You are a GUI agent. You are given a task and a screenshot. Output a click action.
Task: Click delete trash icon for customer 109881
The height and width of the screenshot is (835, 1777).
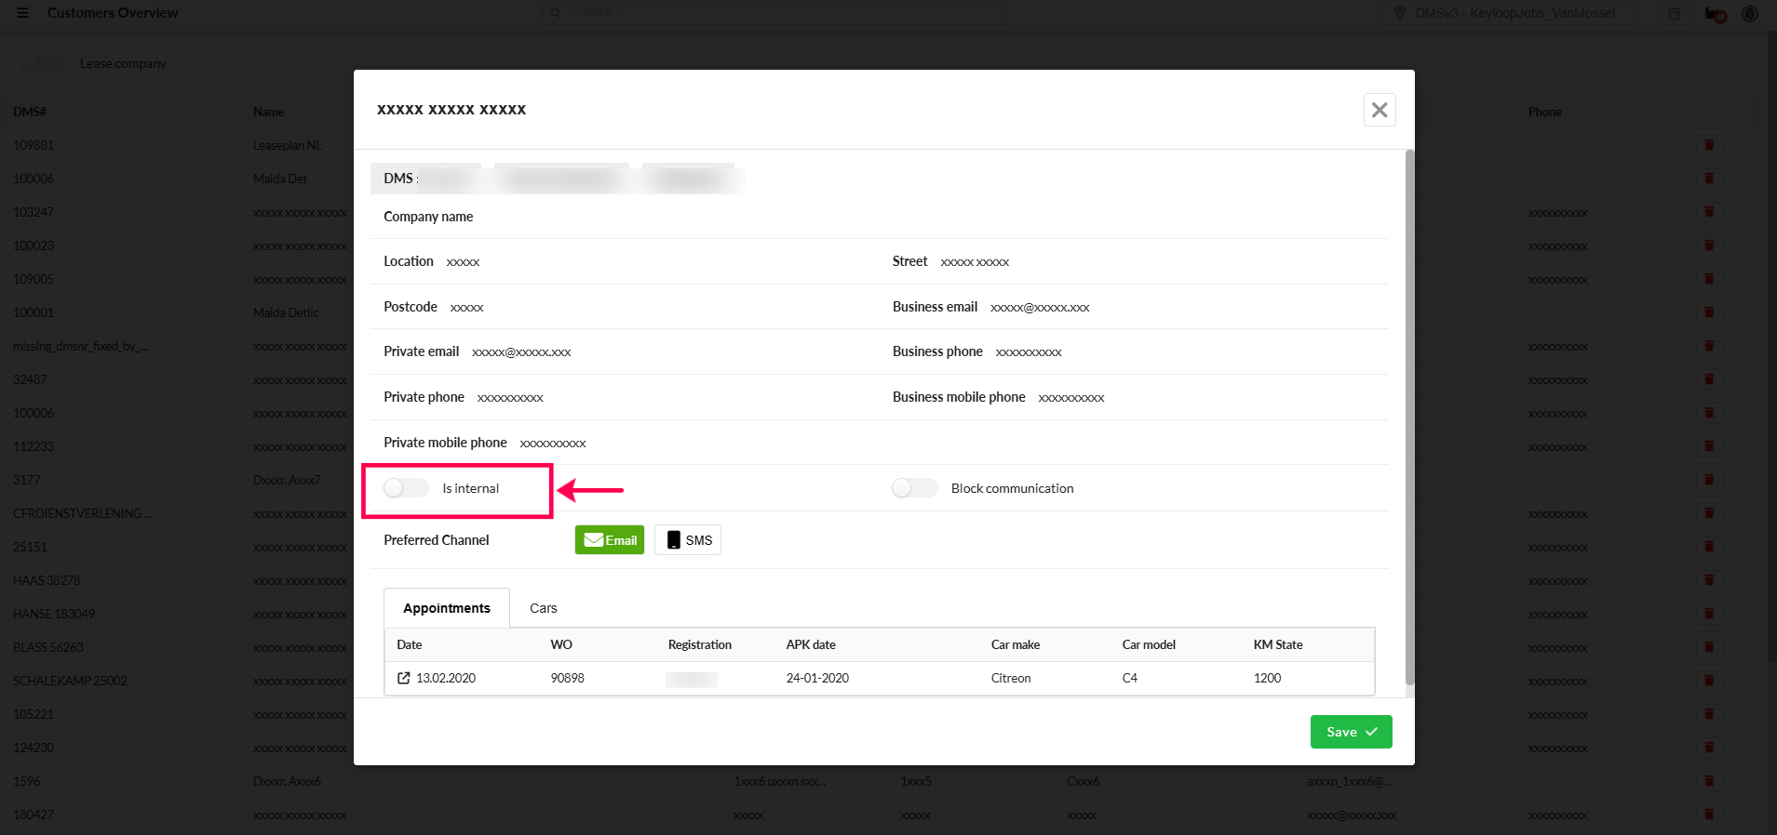(1709, 145)
